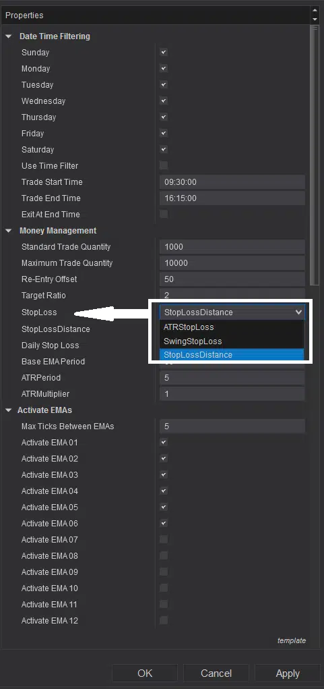
Task: Collapse the Date Time Filtering section
Action: 9,36
